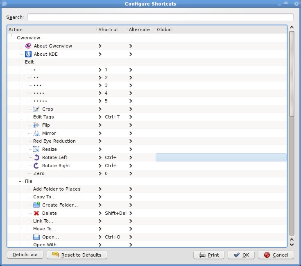Select the Crop action icon
This screenshot has width=301, height=266.
tap(36, 109)
